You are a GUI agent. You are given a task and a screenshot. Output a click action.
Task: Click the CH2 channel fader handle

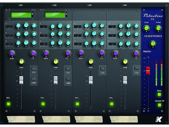pos(56,80)
